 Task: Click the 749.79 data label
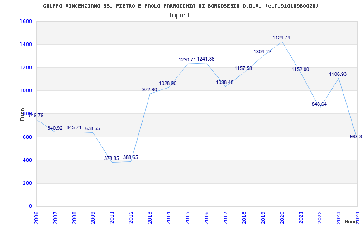(x=36, y=115)
